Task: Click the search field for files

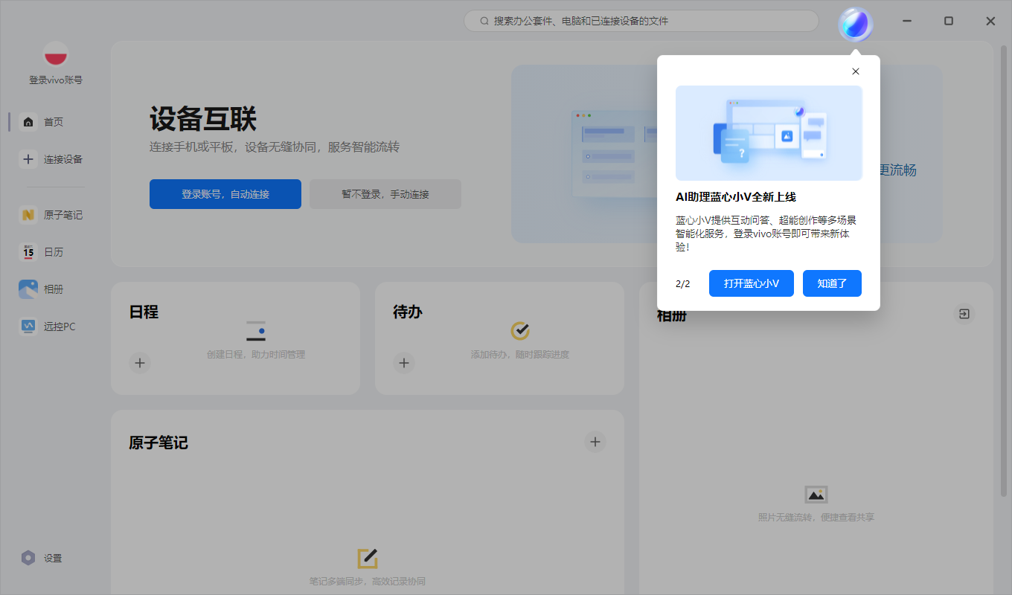Action: coord(641,21)
